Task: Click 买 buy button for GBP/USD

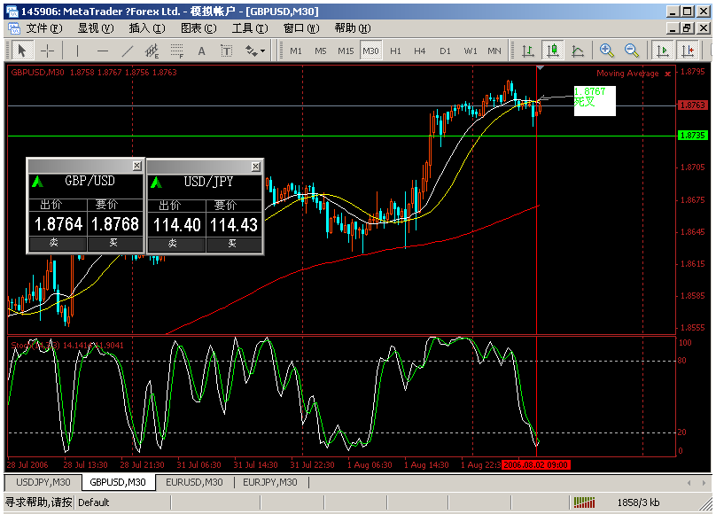Action: [114, 244]
